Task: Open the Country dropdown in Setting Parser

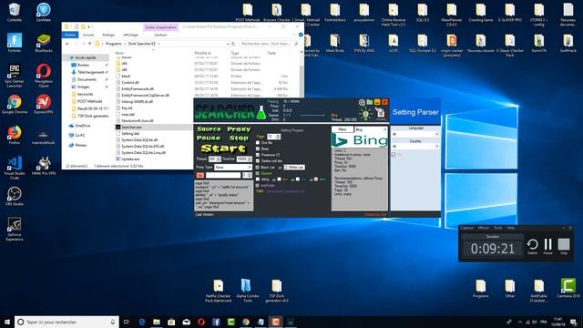Action: tap(415, 147)
